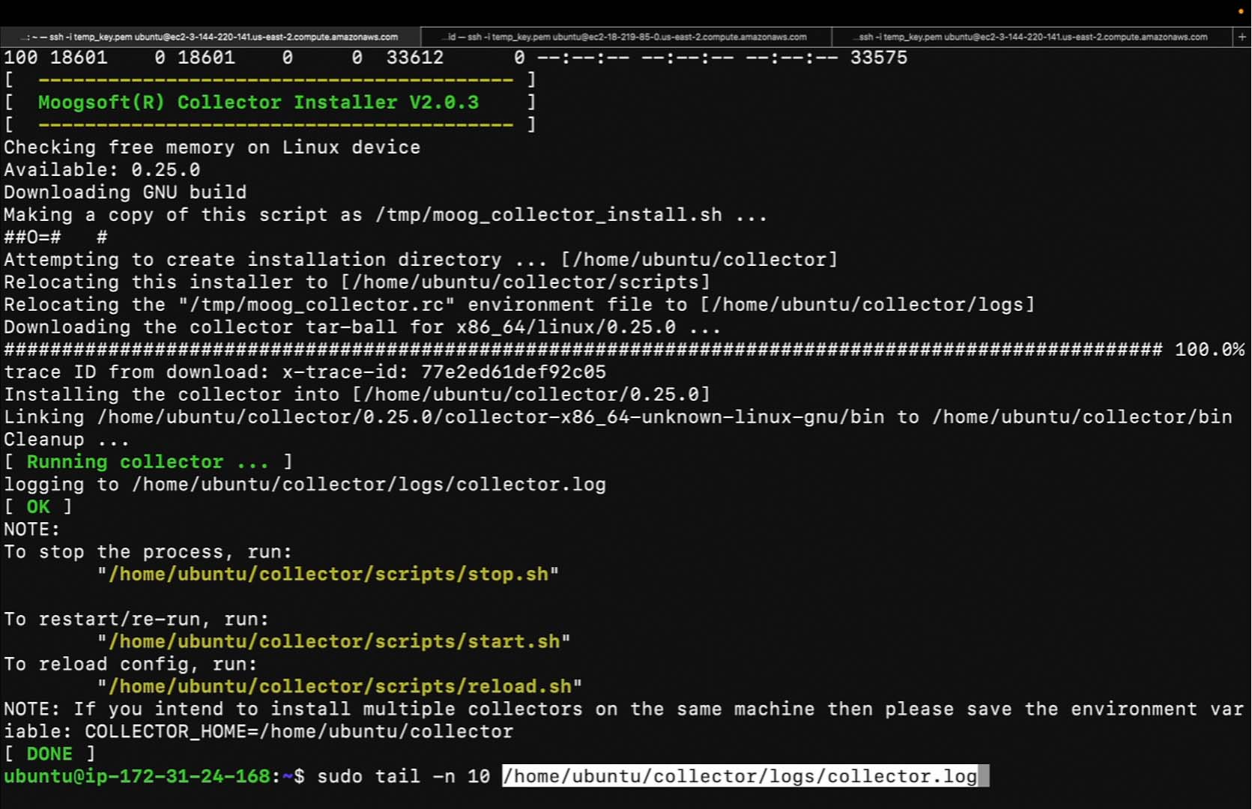Click the 'Checking free memory on Linux device' line

coord(212,147)
